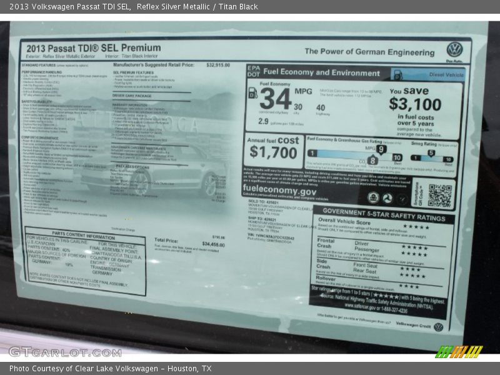Click 'GOVERNMENT 5-STAR SAFETY RATINGS' header
The width and height of the screenshot is (500, 375).
[x=384, y=214]
